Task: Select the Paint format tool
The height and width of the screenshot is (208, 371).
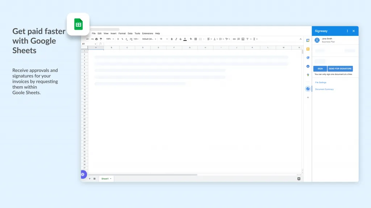Action: pos(101,39)
